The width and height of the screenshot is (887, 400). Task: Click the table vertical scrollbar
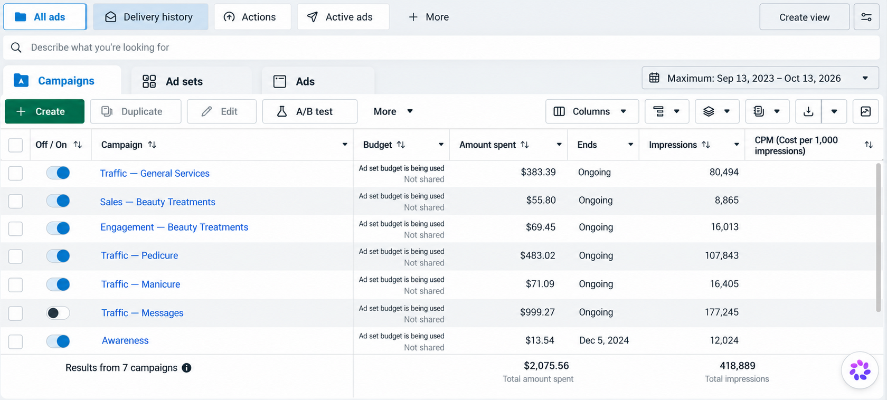(879, 237)
